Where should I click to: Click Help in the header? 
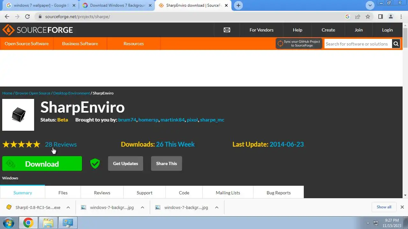(297, 30)
